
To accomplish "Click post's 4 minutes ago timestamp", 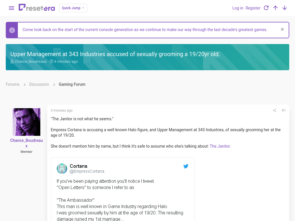I will (x=62, y=110).
